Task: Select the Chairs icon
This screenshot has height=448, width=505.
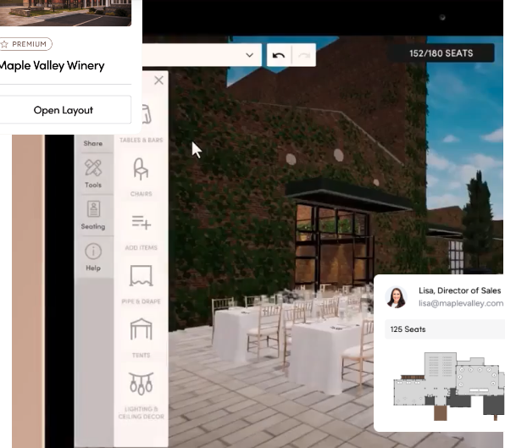Action: pyautogui.click(x=141, y=169)
